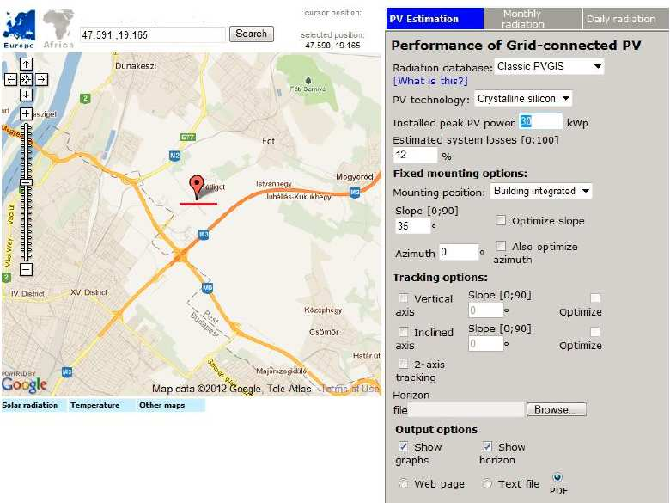Image resolution: width=670 pixels, height=503 pixels.
Task: Enable Inclined axis tracking checkbox
Action: pyautogui.click(x=403, y=332)
